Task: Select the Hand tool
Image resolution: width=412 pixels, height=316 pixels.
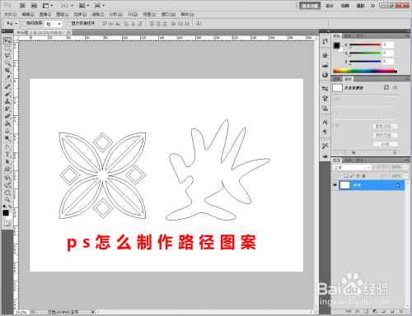Action: tap(7, 193)
